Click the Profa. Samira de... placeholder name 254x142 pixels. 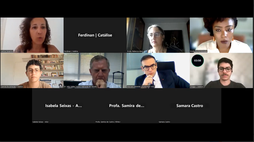pyautogui.click(x=127, y=106)
